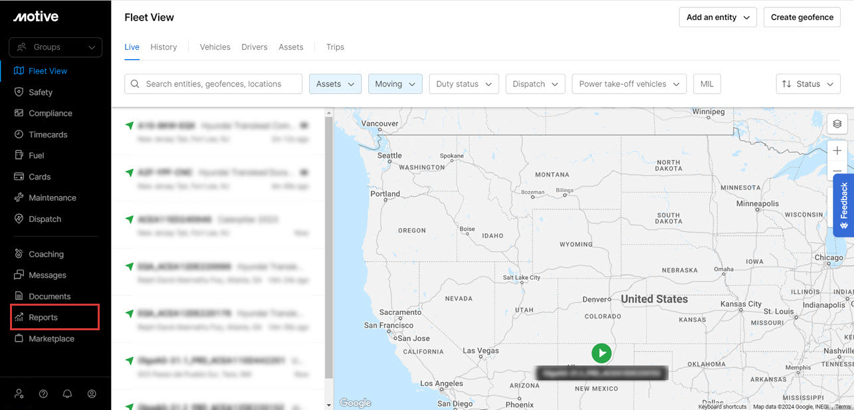Switch to the Vehicles tab
This screenshot has height=410, width=854.
(215, 47)
